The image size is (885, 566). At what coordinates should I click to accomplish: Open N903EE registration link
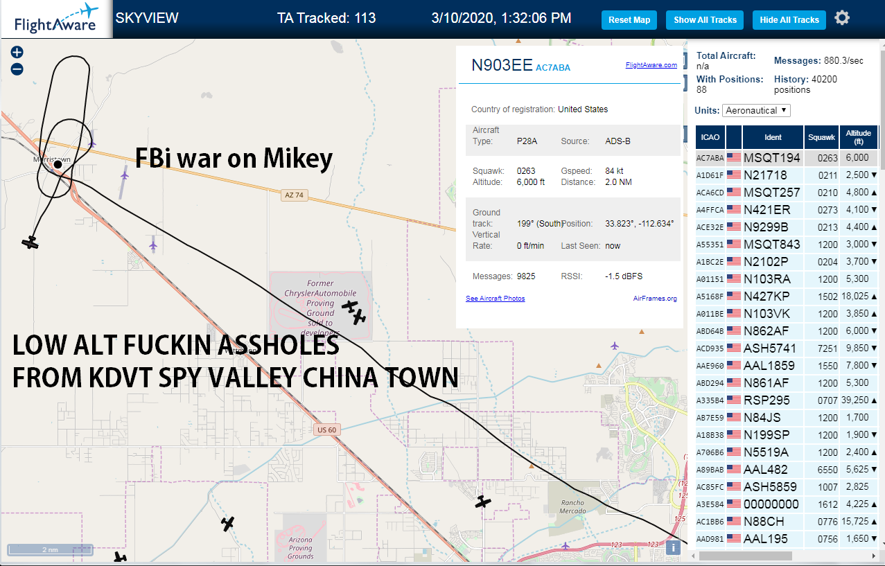click(502, 65)
